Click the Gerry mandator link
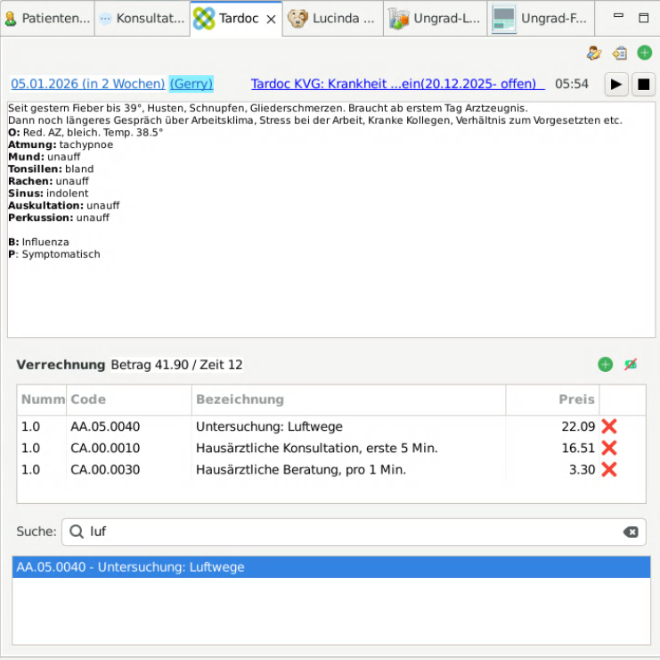The image size is (660, 660). (191, 84)
